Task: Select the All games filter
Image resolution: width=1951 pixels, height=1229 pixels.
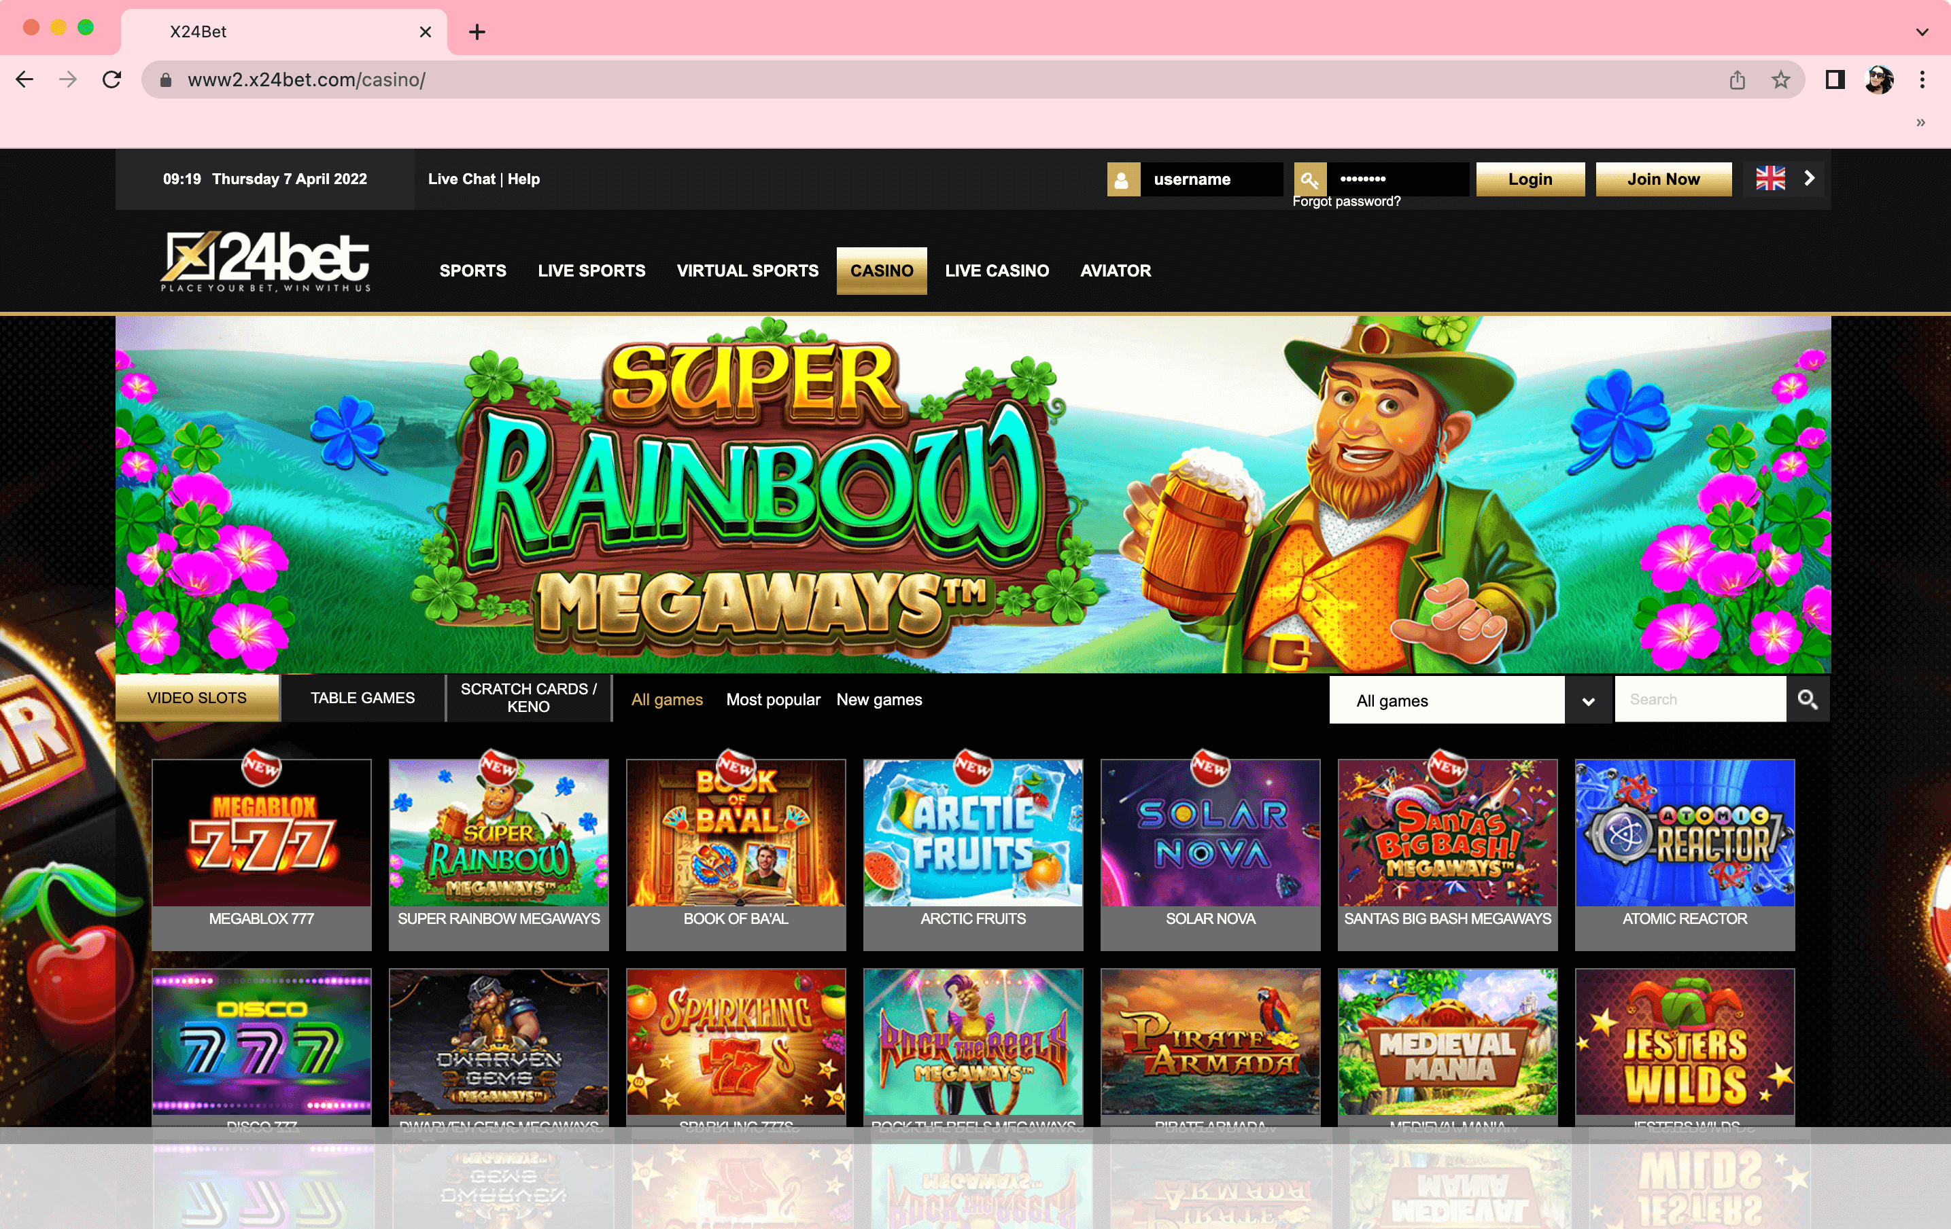Action: [x=667, y=700]
